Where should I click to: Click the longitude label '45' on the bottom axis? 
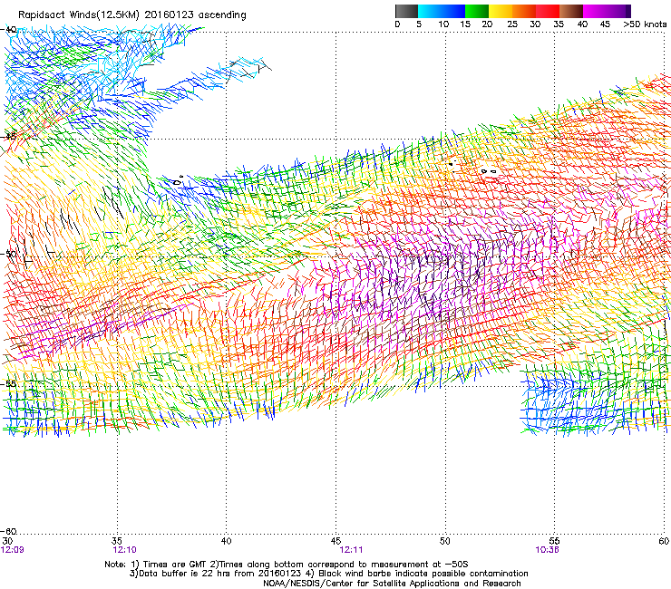(x=335, y=541)
